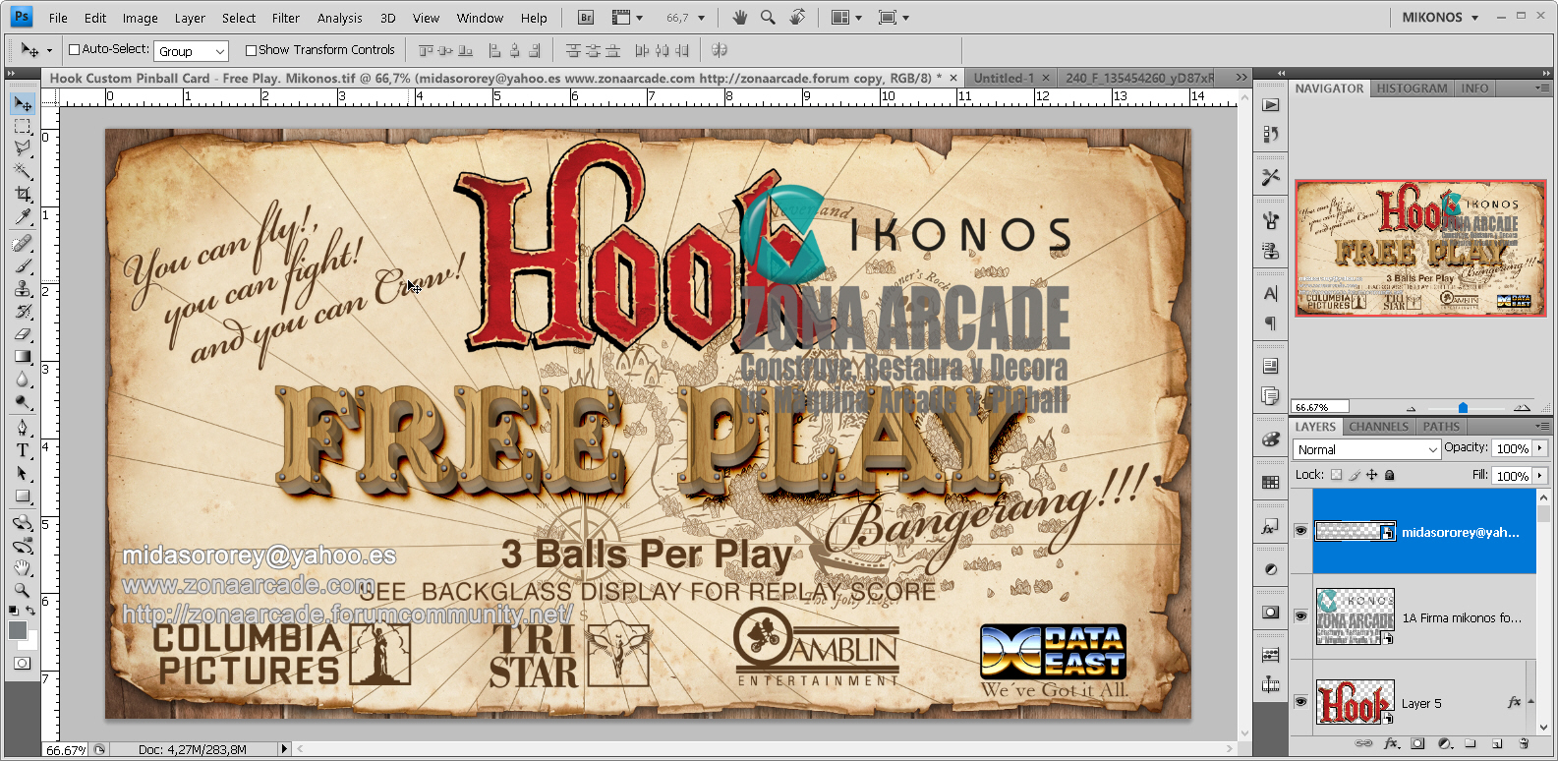
Task: Select the Eyedropper tool
Action: pos(23,216)
